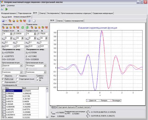Open Справочная информация tab
The image size is (148, 120).
point(103,13)
